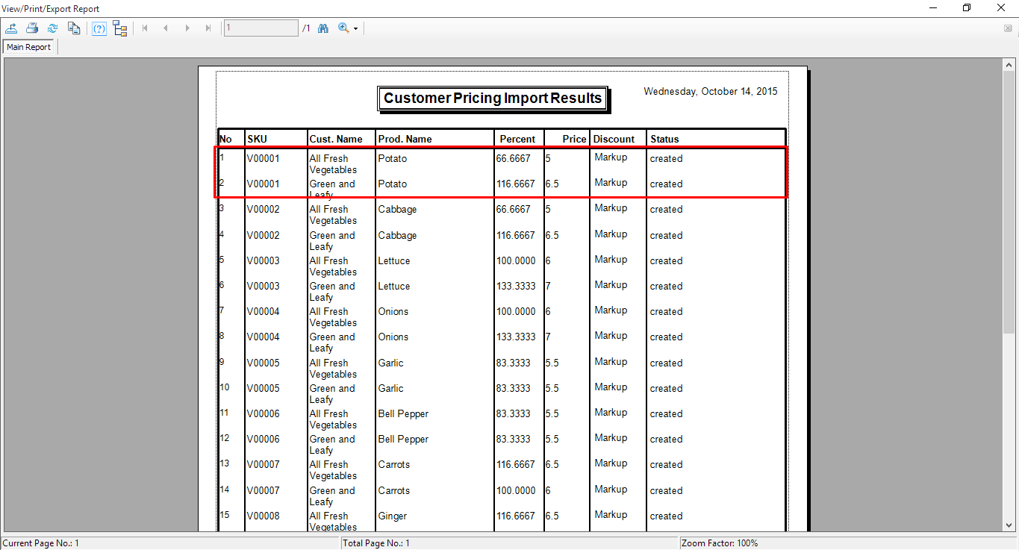The width and height of the screenshot is (1019, 550).
Task: Click the Copy icon in the toolbar
Action: (x=74, y=28)
